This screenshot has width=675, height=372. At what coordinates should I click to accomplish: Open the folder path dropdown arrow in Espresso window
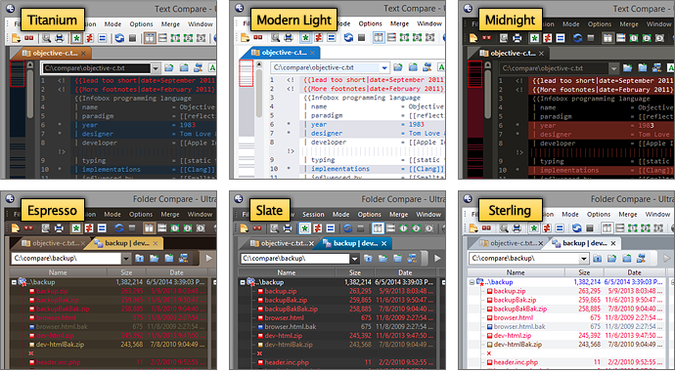point(125,259)
